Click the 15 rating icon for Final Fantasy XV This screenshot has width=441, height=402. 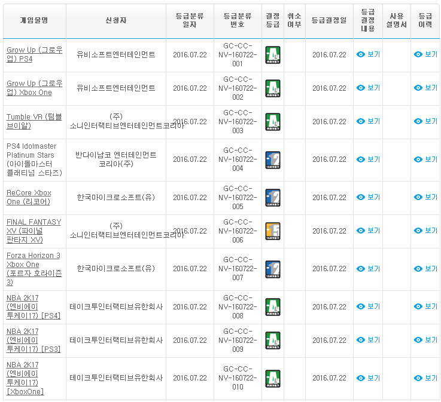point(272,231)
